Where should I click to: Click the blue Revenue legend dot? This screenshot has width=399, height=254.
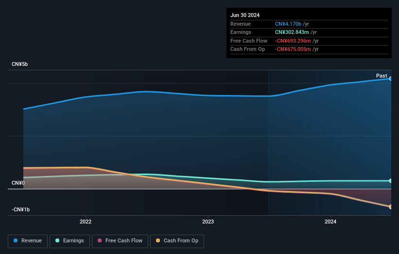(x=16, y=240)
